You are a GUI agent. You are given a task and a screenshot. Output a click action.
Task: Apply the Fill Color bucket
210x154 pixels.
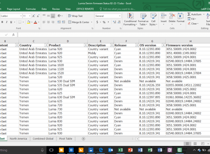pos(28,22)
